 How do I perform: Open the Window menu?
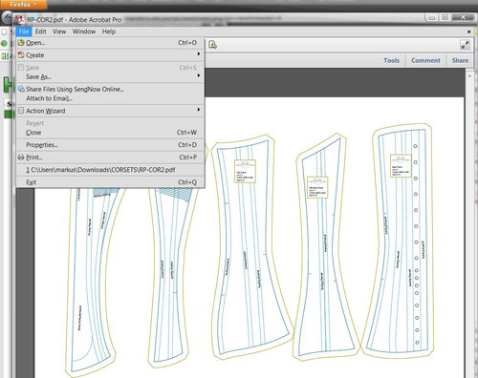coord(84,31)
